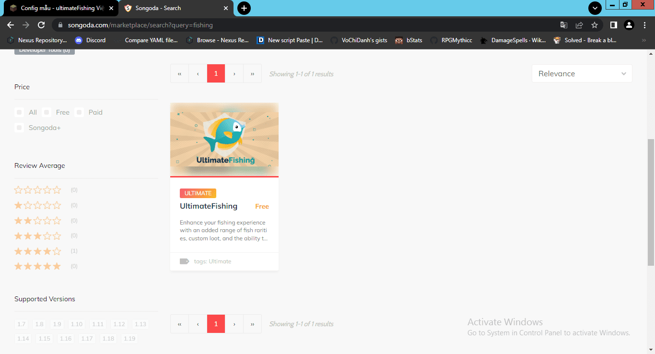The image size is (655, 354).
Task: Bookmark this page with the star icon
Action: point(595,25)
